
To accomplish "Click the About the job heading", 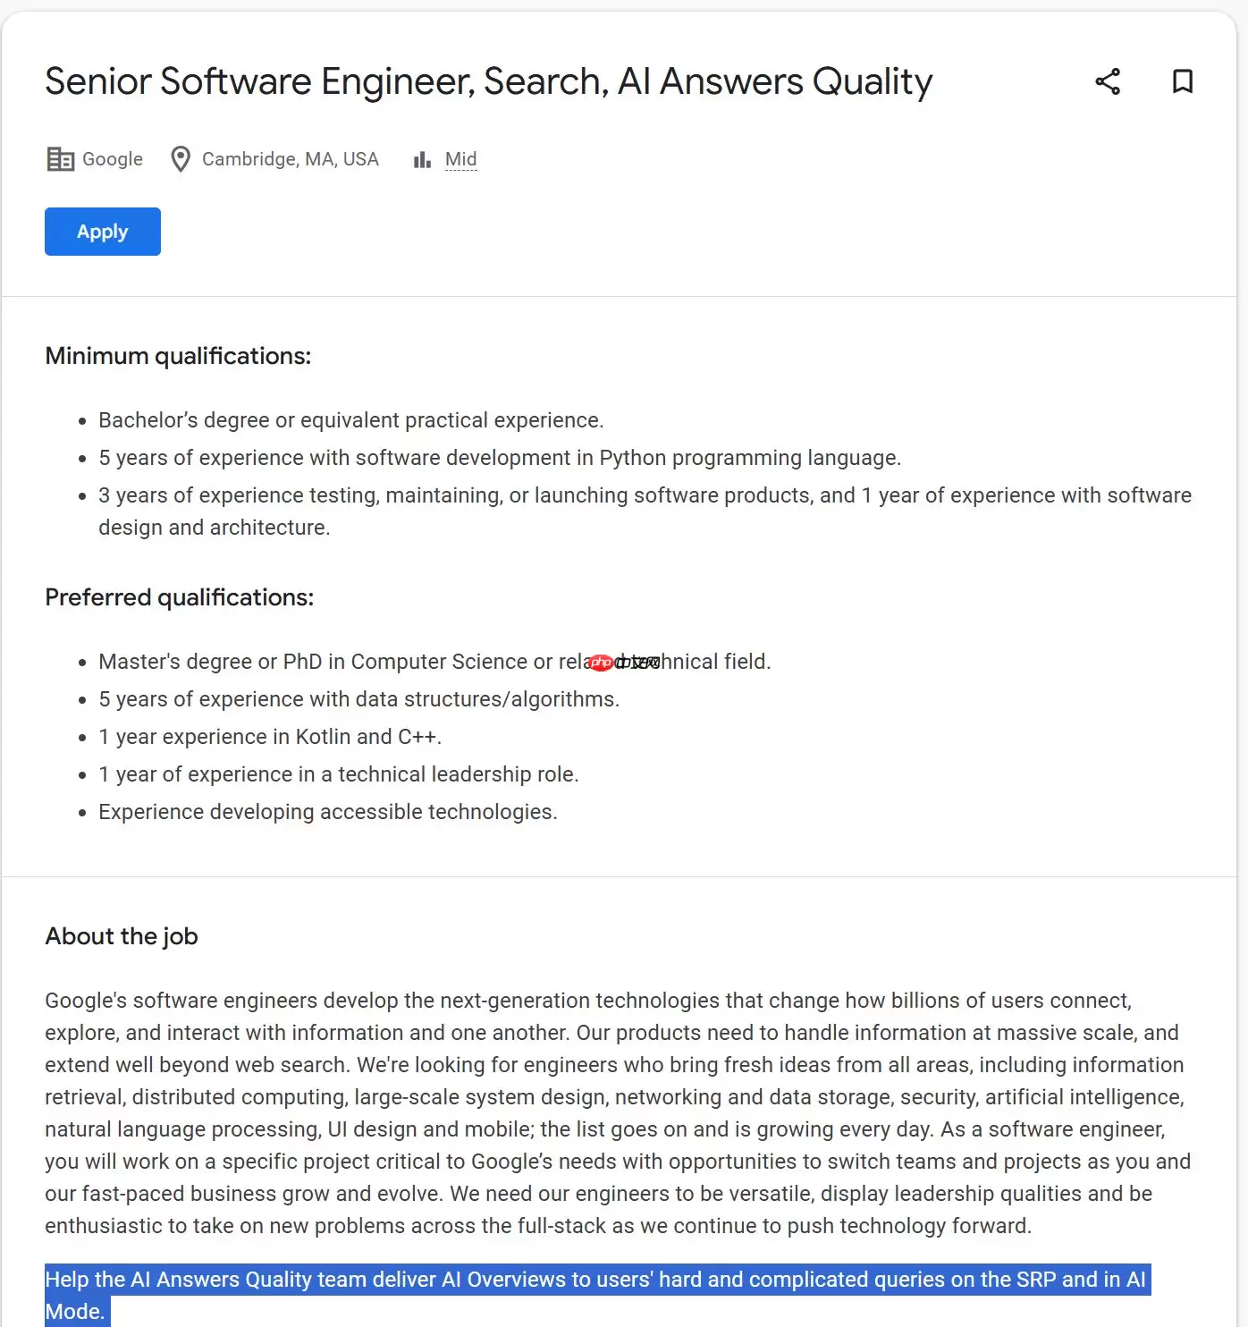I will pos(122,936).
